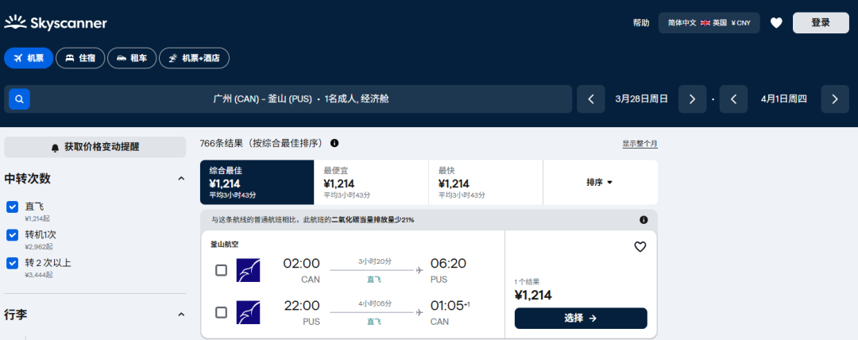The image size is (858, 340).
Task: Click the 3小时20分 duration text
Action: pyautogui.click(x=375, y=261)
